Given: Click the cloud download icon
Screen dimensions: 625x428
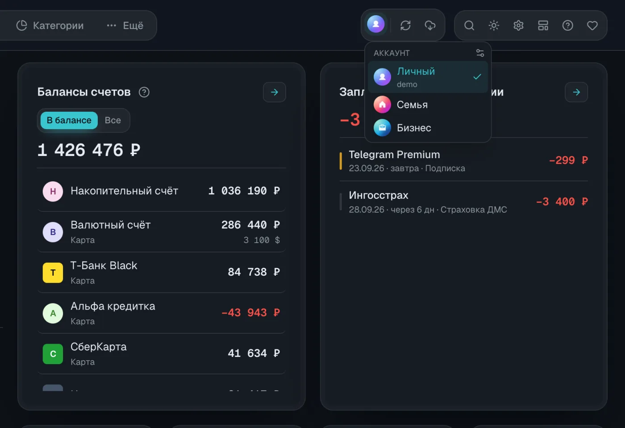Looking at the screenshot, I should (x=430, y=25).
